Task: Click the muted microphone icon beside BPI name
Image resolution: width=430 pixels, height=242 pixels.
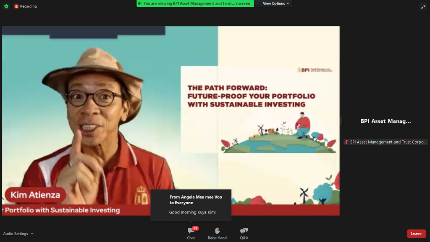Action: click(347, 142)
